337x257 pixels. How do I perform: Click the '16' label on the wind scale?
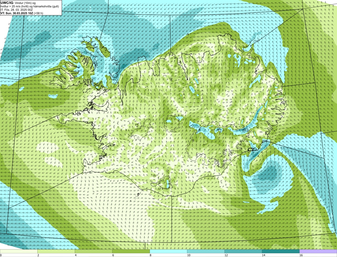tap(301, 255)
